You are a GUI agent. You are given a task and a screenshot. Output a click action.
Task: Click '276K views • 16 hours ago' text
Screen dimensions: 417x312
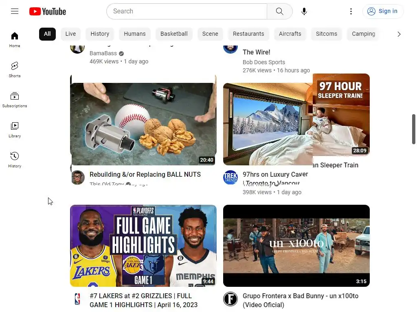pyautogui.click(x=277, y=70)
